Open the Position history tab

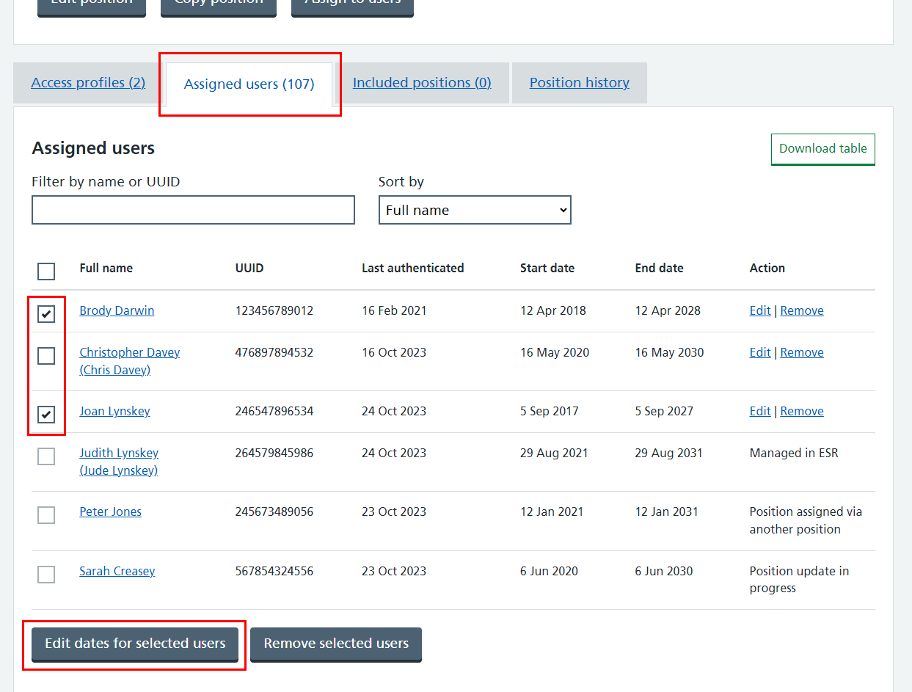click(580, 83)
